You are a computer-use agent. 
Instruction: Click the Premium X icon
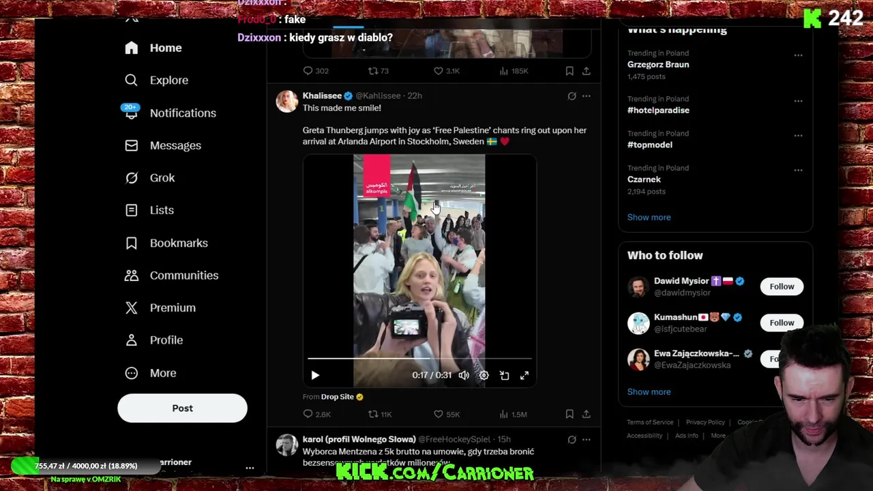(x=132, y=308)
